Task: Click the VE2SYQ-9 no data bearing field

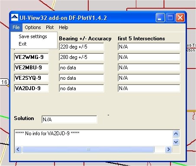Action: 81,78
